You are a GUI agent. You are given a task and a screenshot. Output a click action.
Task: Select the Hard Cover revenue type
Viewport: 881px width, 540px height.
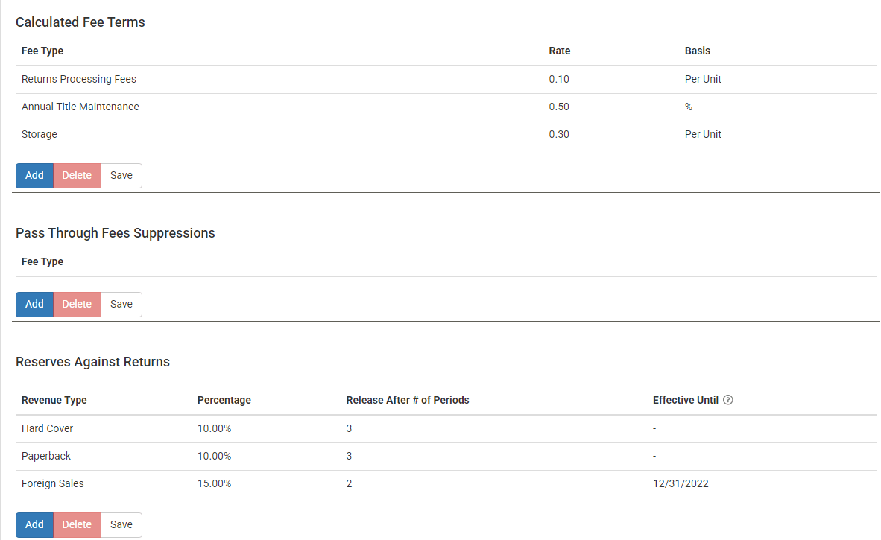(47, 429)
